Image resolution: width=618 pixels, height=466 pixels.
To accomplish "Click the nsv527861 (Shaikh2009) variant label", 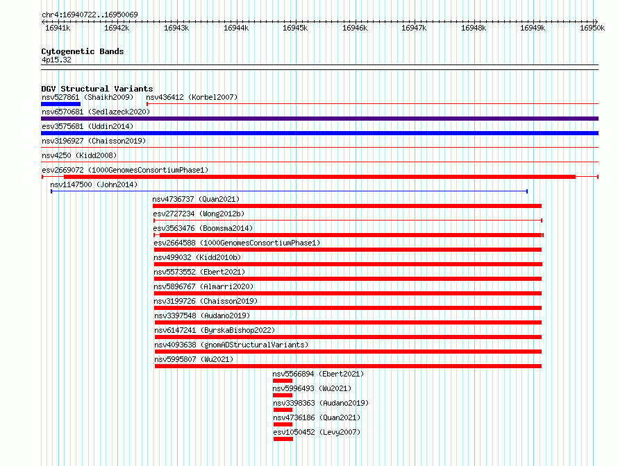I will [87, 97].
